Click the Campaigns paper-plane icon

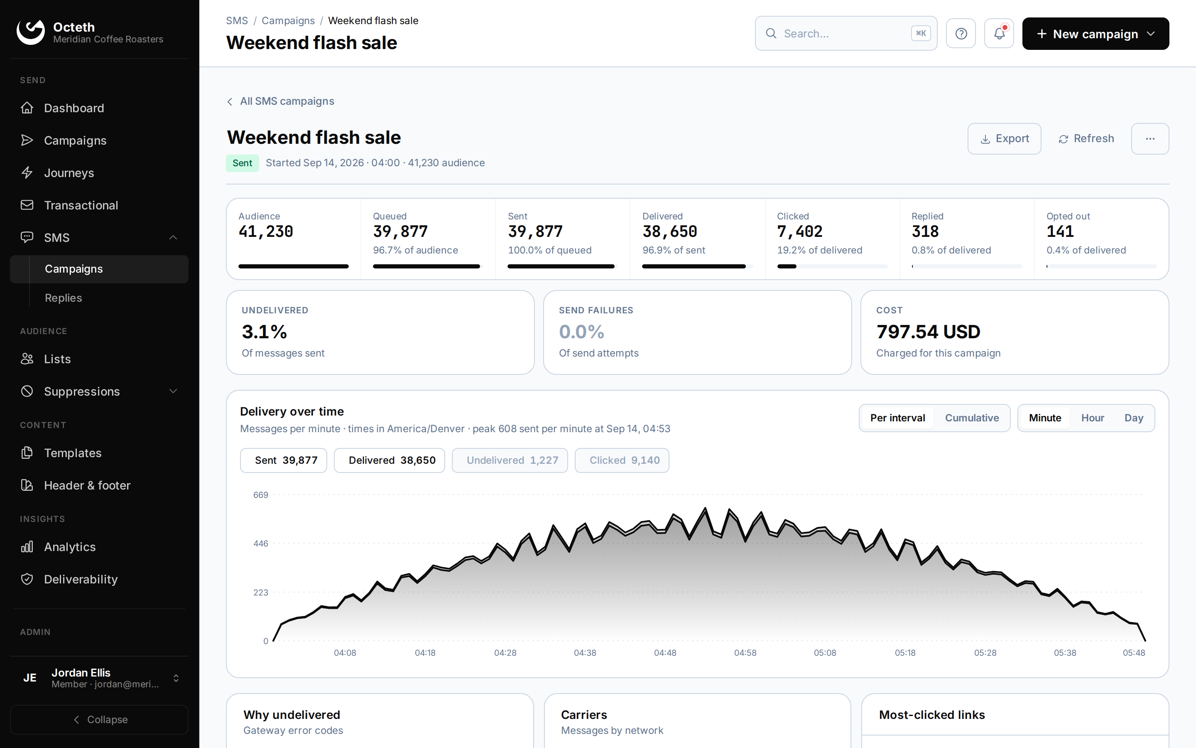27,140
